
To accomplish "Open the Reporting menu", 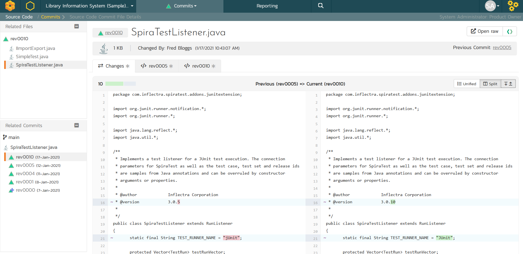I will click(267, 6).
